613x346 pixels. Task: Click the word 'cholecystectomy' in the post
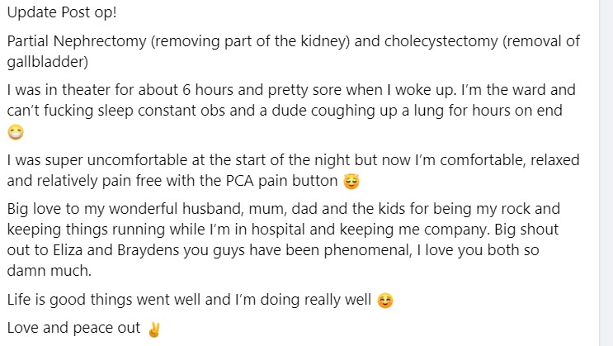(x=441, y=41)
